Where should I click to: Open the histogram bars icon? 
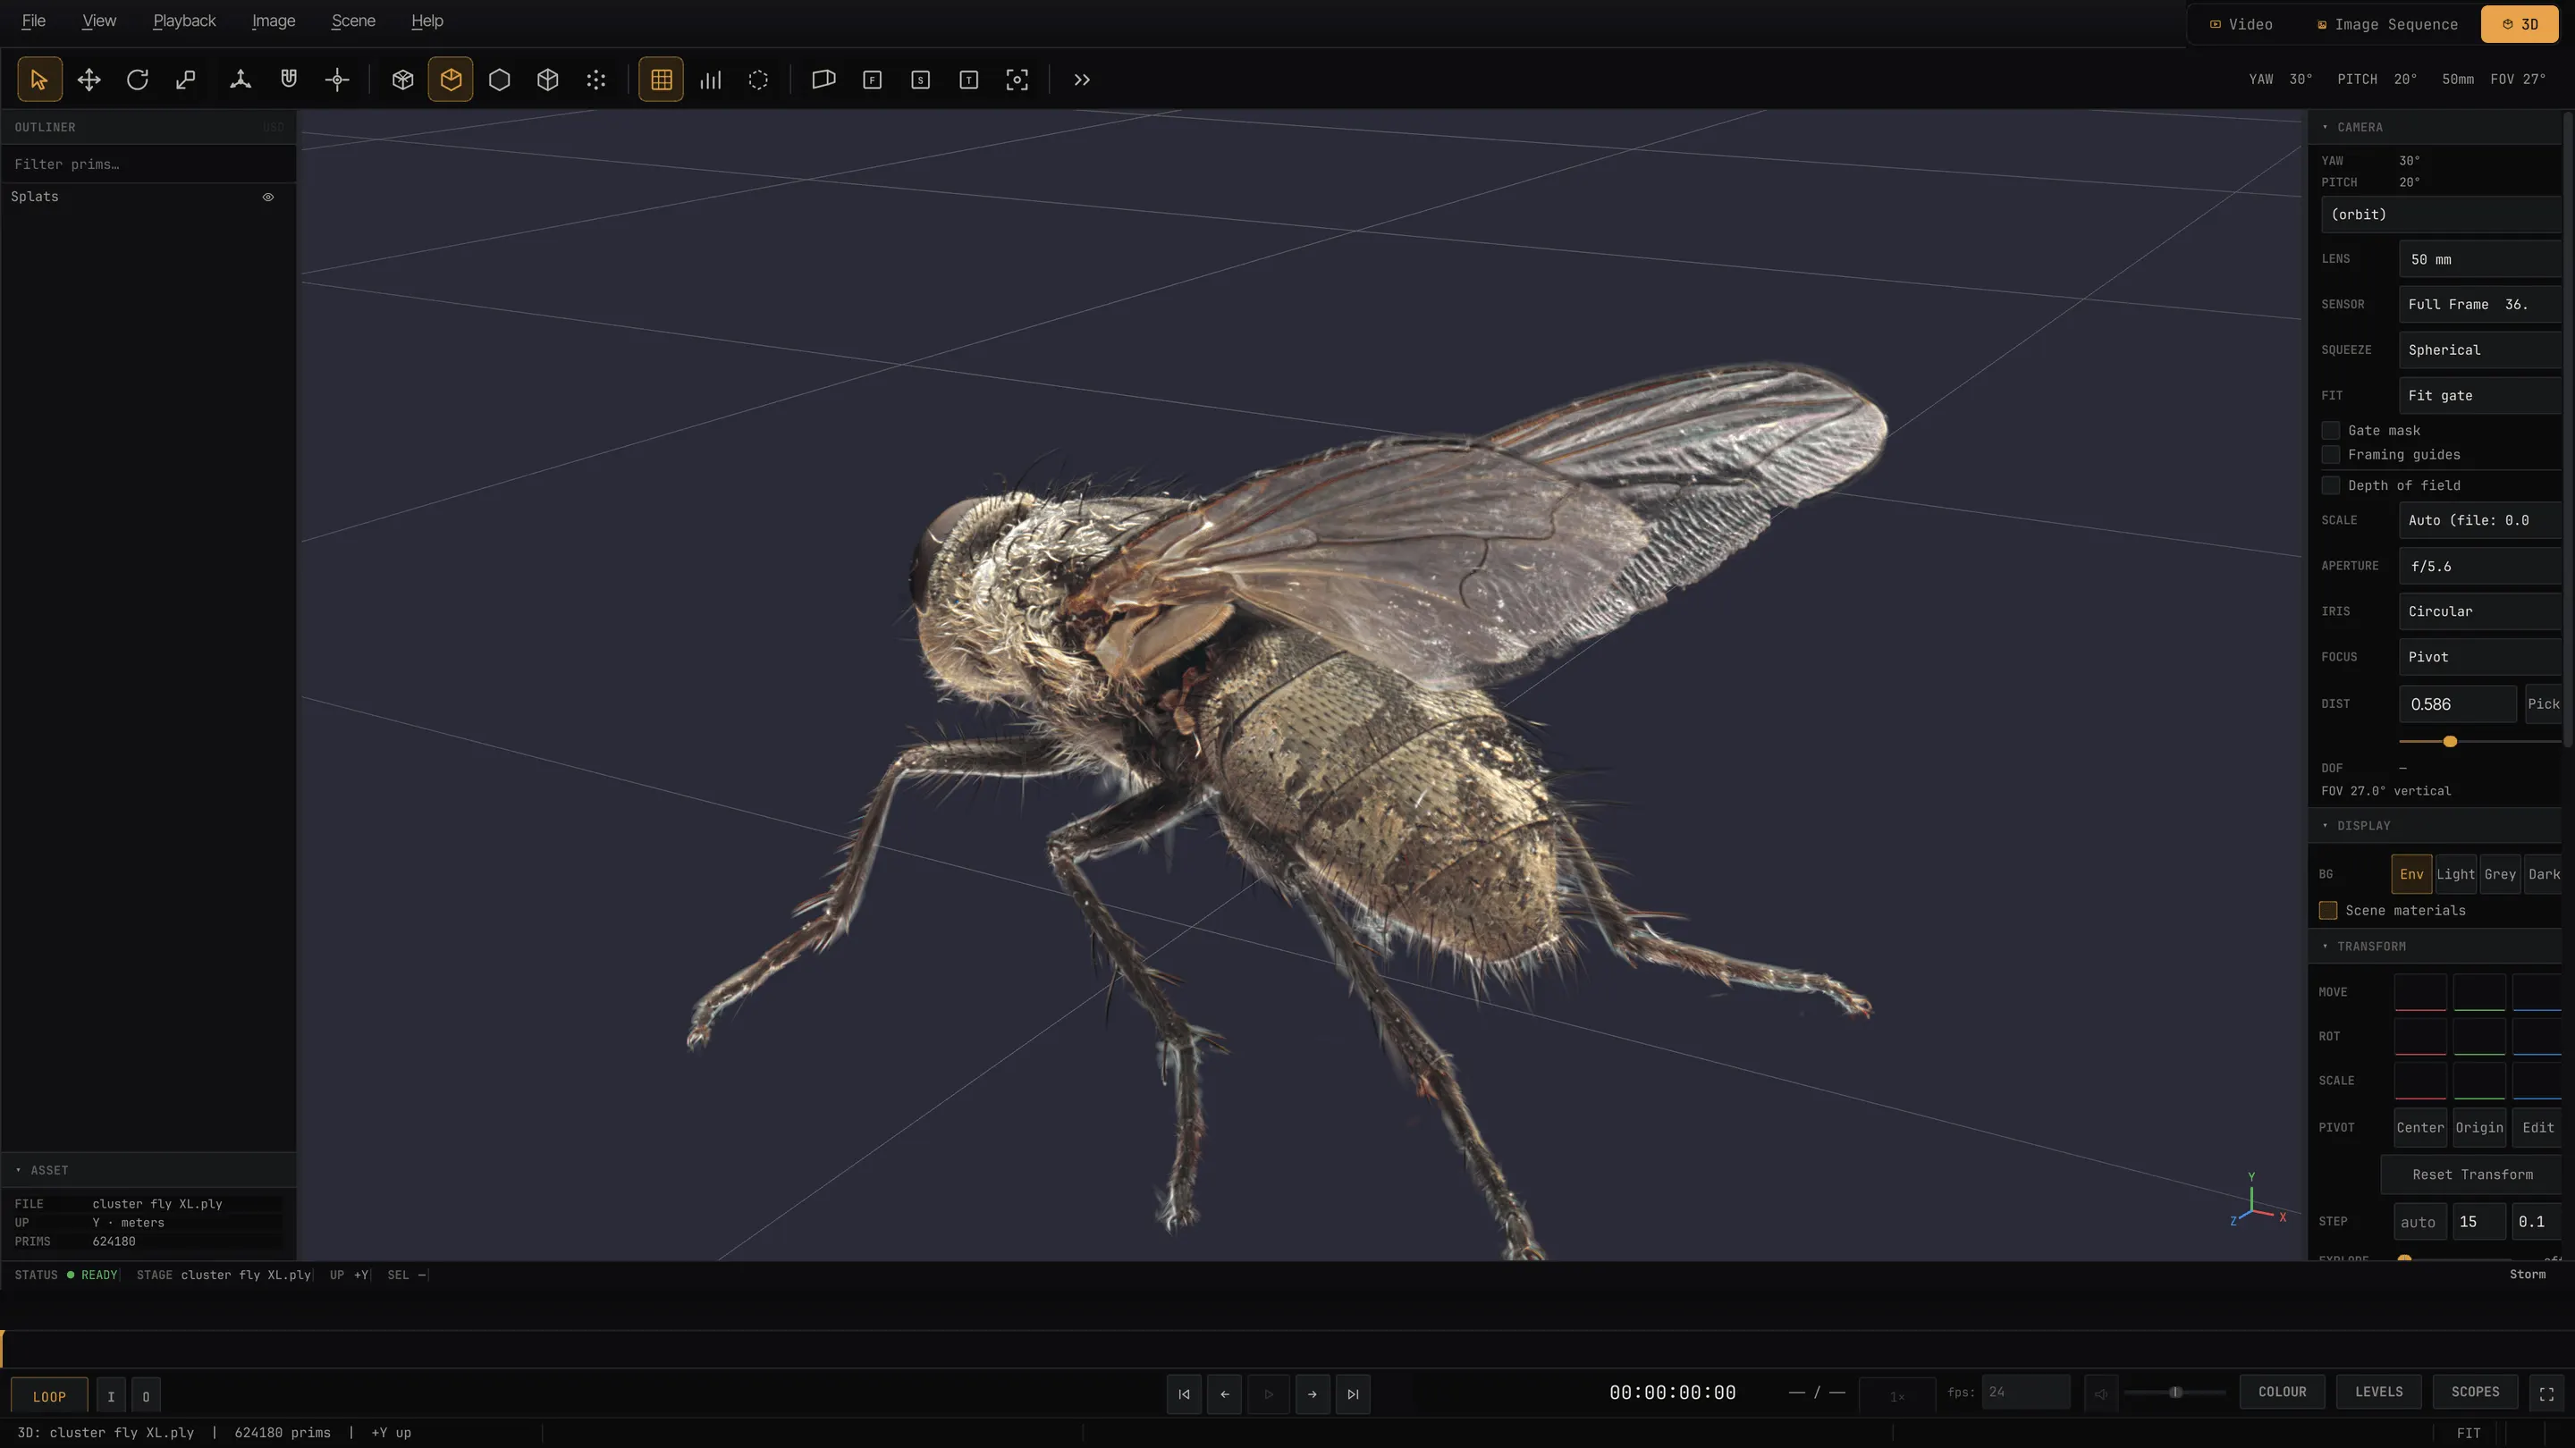[x=711, y=80]
